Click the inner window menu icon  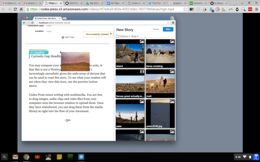[173, 22]
